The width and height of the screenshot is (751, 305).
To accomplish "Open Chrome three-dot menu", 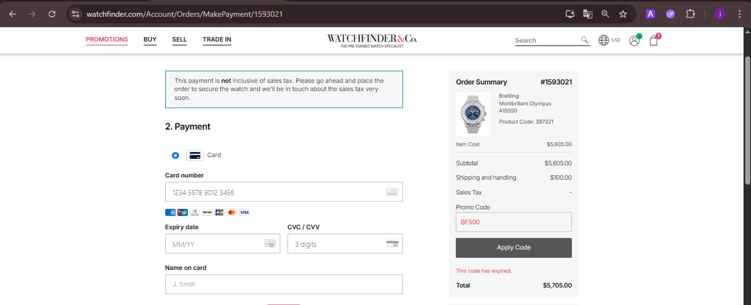I will (739, 14).
